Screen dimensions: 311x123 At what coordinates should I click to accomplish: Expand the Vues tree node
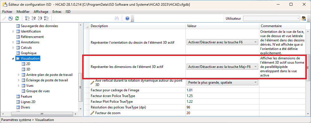pos(19,86)
